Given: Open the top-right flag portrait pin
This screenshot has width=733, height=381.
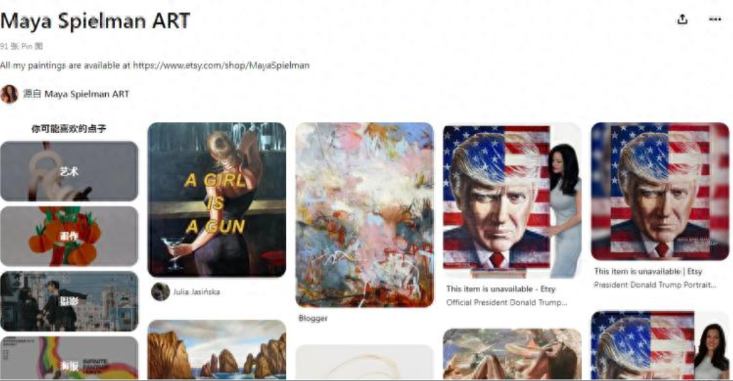Looking at the screenshot, I should tap(660, 192).
